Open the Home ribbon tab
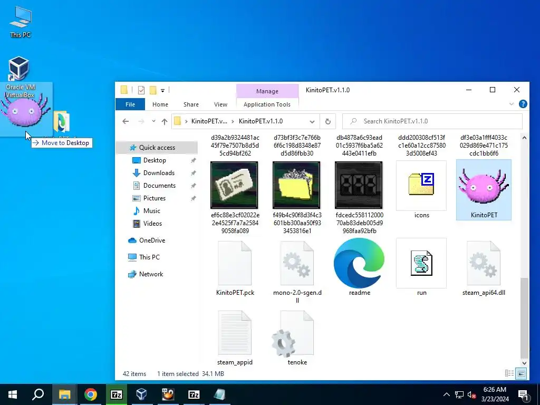Image resolution: width=540 pixels, height=405 pixels. 160,104
